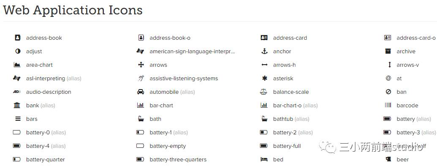Click the anchor icon
This screenshot has width=437, height=166.
click(x=264, y=52)
